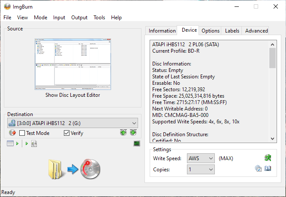Click the open book icon in Settings

tap(268, 168)
